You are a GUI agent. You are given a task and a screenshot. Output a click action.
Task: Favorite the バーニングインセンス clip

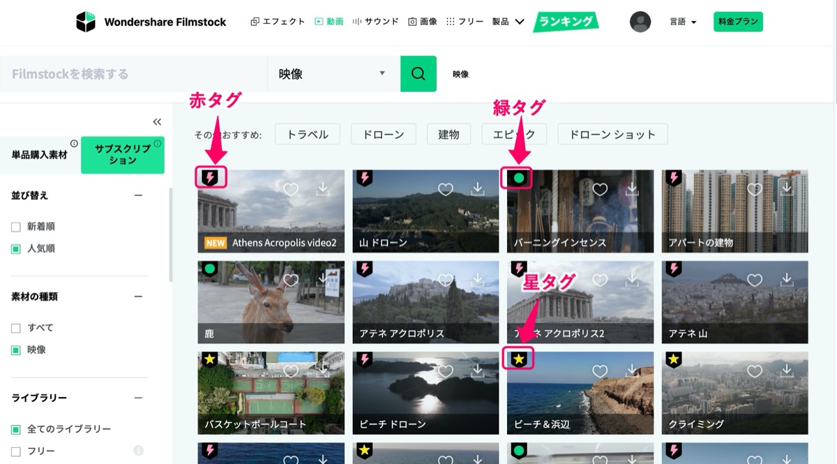tap(600, 189)
